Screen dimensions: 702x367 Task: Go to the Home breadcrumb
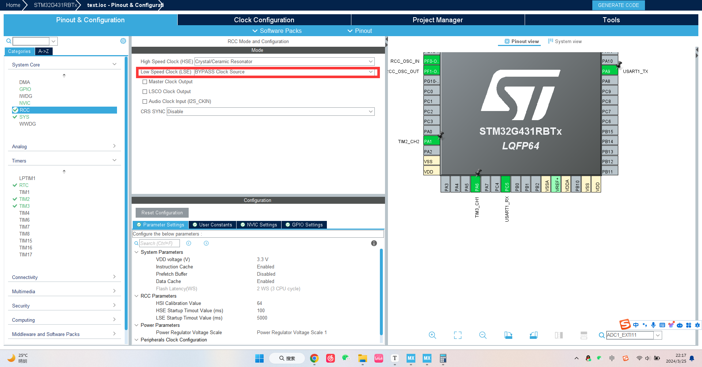(x=13, y=5)
